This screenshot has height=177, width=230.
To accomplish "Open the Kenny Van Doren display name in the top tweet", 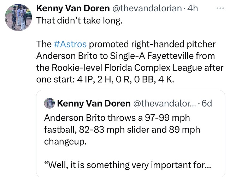I will point(73,8).
